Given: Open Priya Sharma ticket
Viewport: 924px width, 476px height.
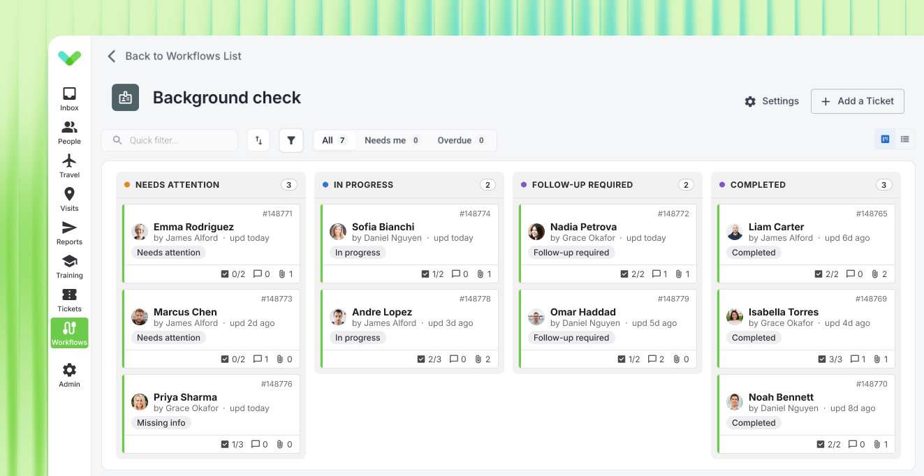Looking at the screenshot, I should tap(212, 414).
